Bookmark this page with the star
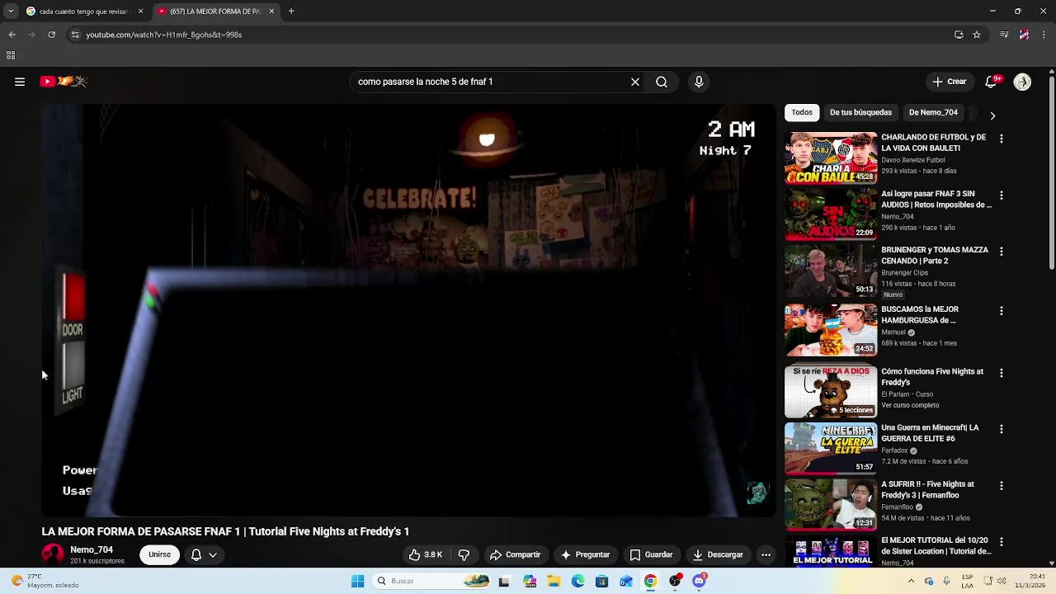 [x=977, y=35]
